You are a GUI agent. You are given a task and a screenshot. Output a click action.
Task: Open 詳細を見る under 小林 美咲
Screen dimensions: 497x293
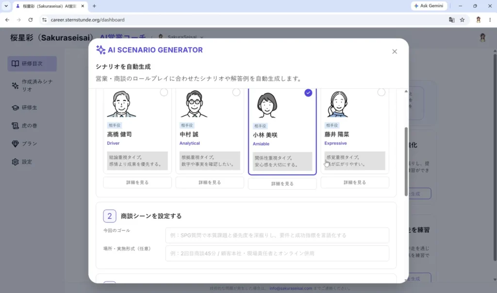pos(282,184)
